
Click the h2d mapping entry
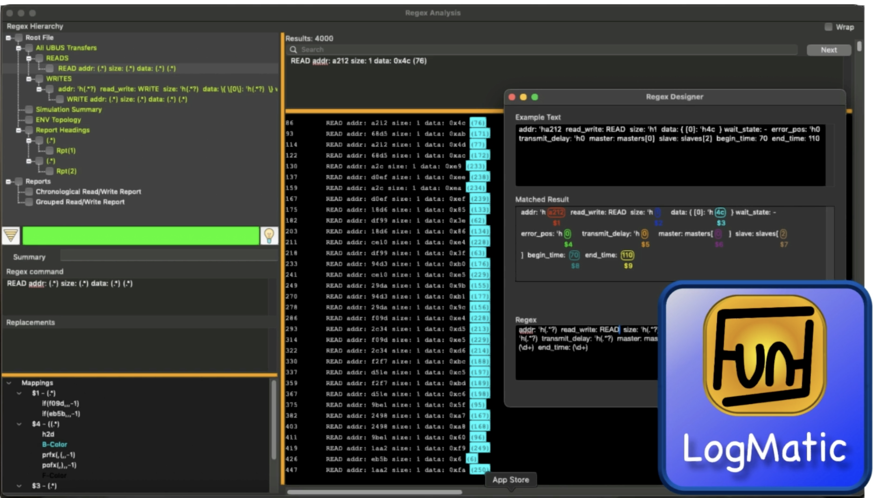(x=48, y=434)
